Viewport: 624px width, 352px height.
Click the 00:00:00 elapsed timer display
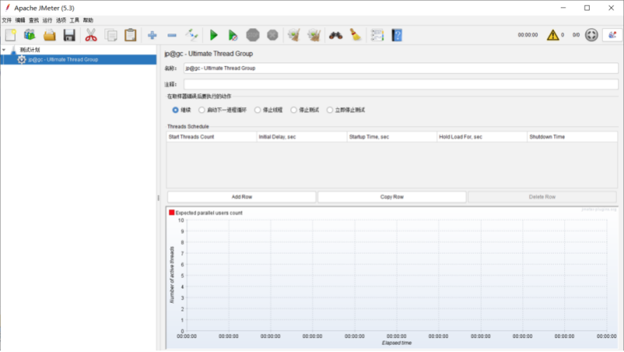528,35
